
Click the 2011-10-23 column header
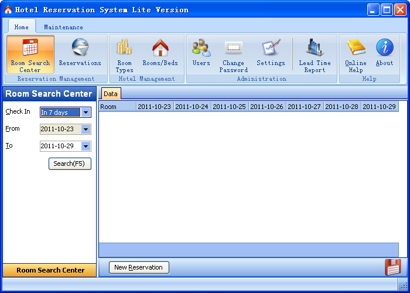click(x=155, y=107)
